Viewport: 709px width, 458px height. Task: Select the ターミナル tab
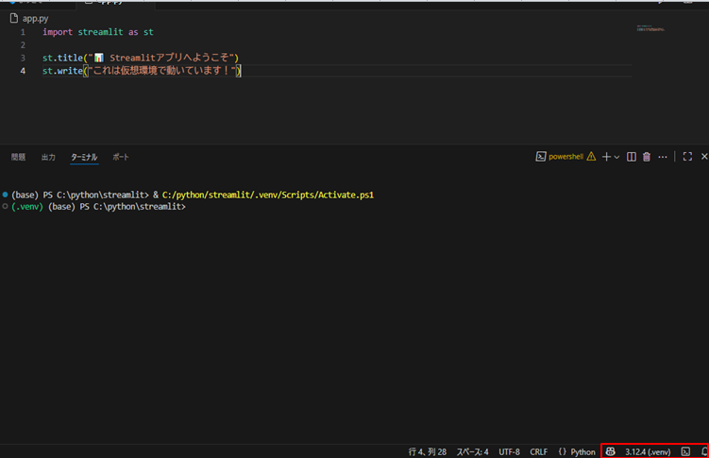pos(84,158)
